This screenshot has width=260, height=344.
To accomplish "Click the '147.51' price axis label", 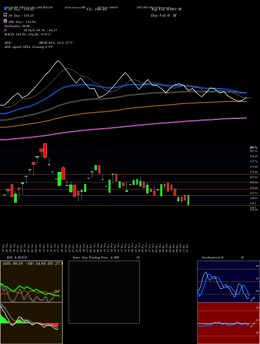I will point(254,193).
